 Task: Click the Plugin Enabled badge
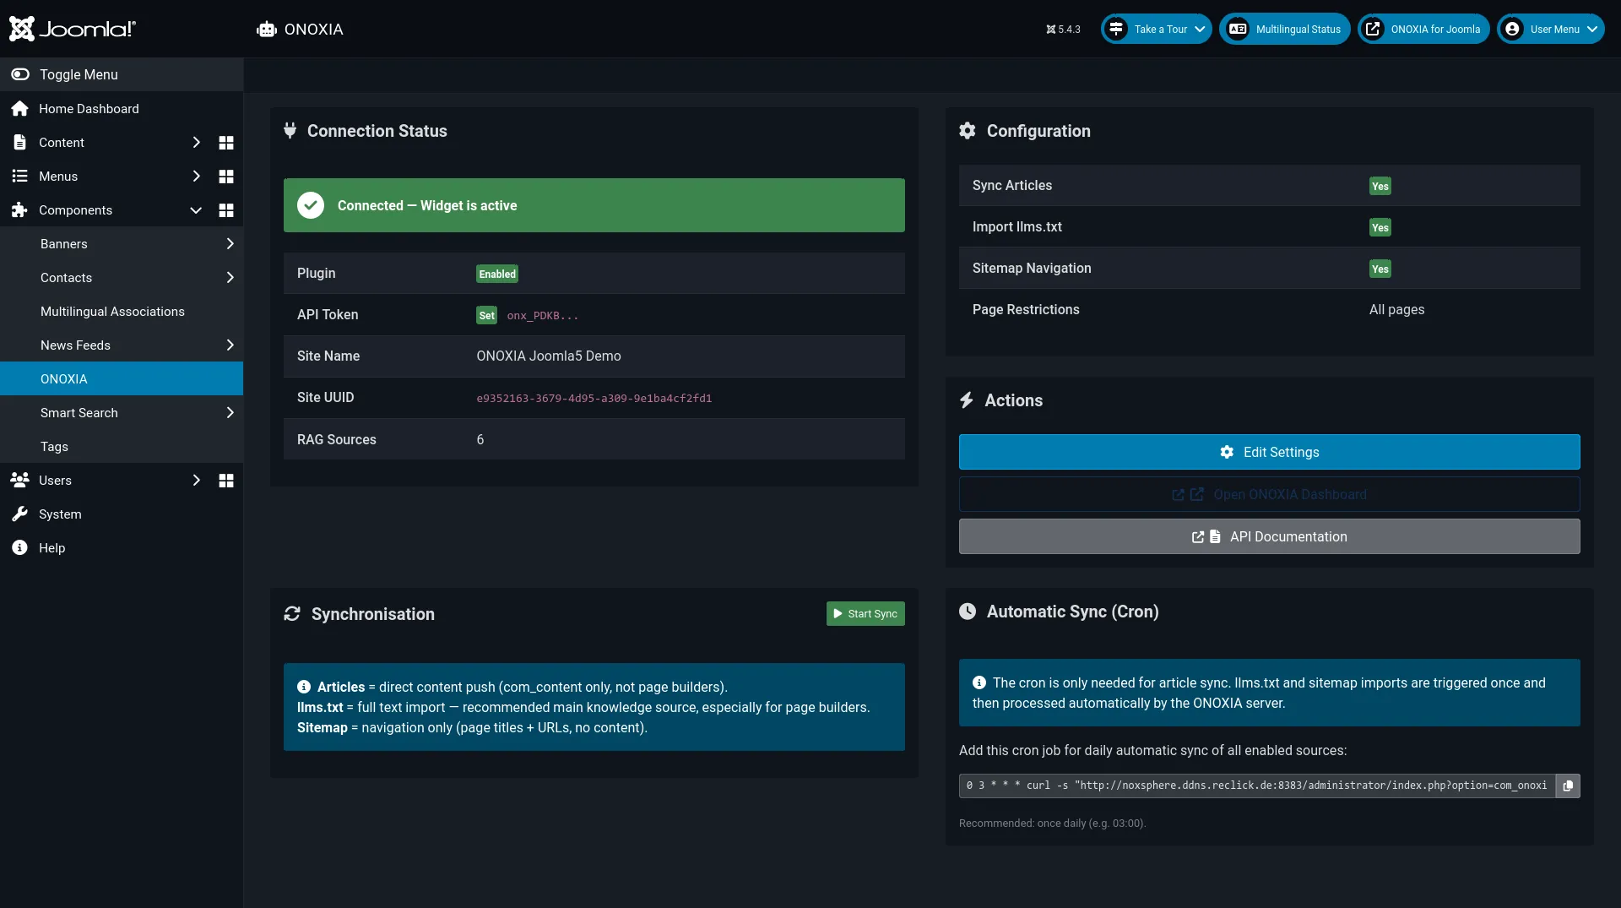point(497,274)
